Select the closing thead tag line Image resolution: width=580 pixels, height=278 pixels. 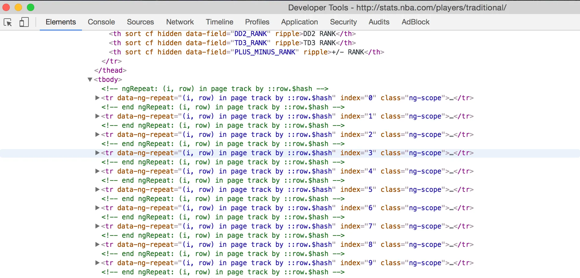[110, 70]
